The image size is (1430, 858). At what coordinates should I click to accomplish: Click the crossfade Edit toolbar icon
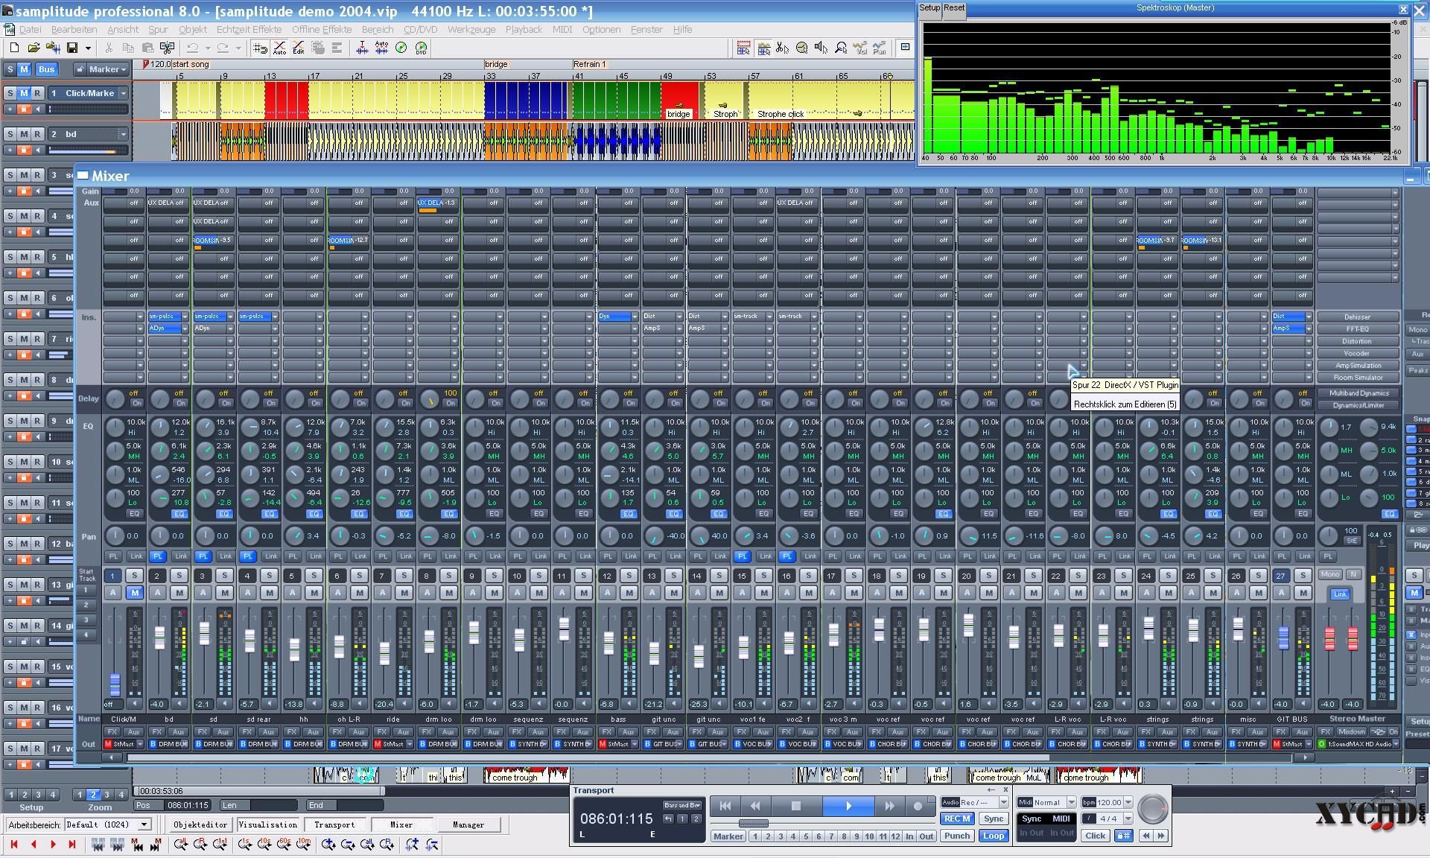(299, 48)
